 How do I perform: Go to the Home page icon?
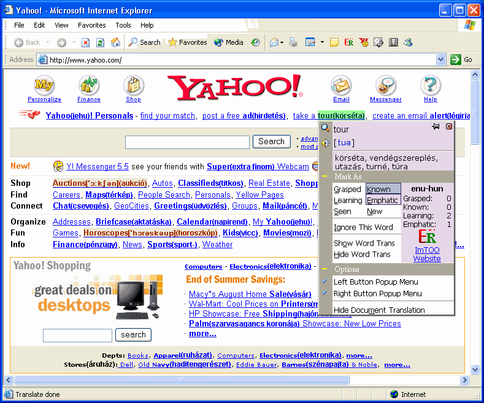point(115,42)
